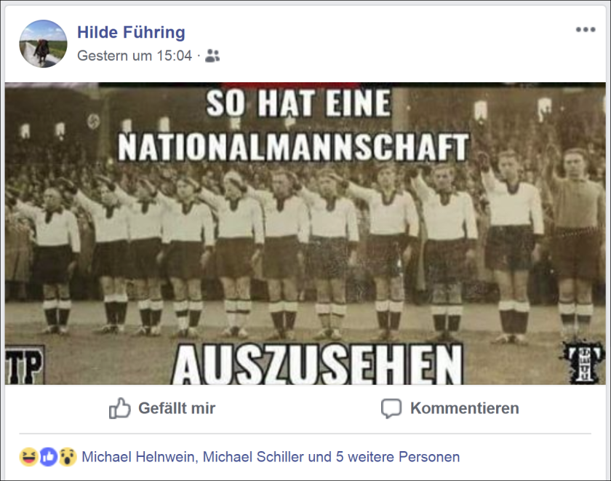Screen dimensions: 611x481
Task: Open Michael Helnwein's profile link
Action: [x=138, y=457]
